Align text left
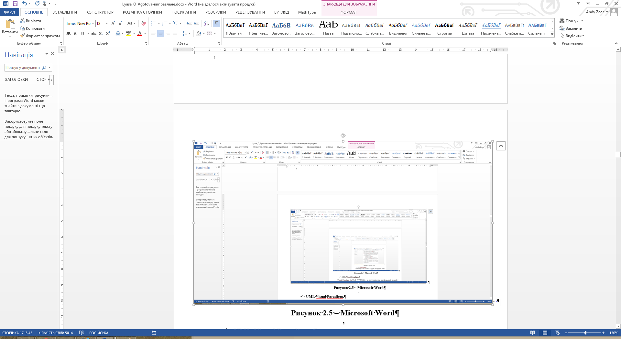Screen dimensions: 621x339 coord(153,33)
